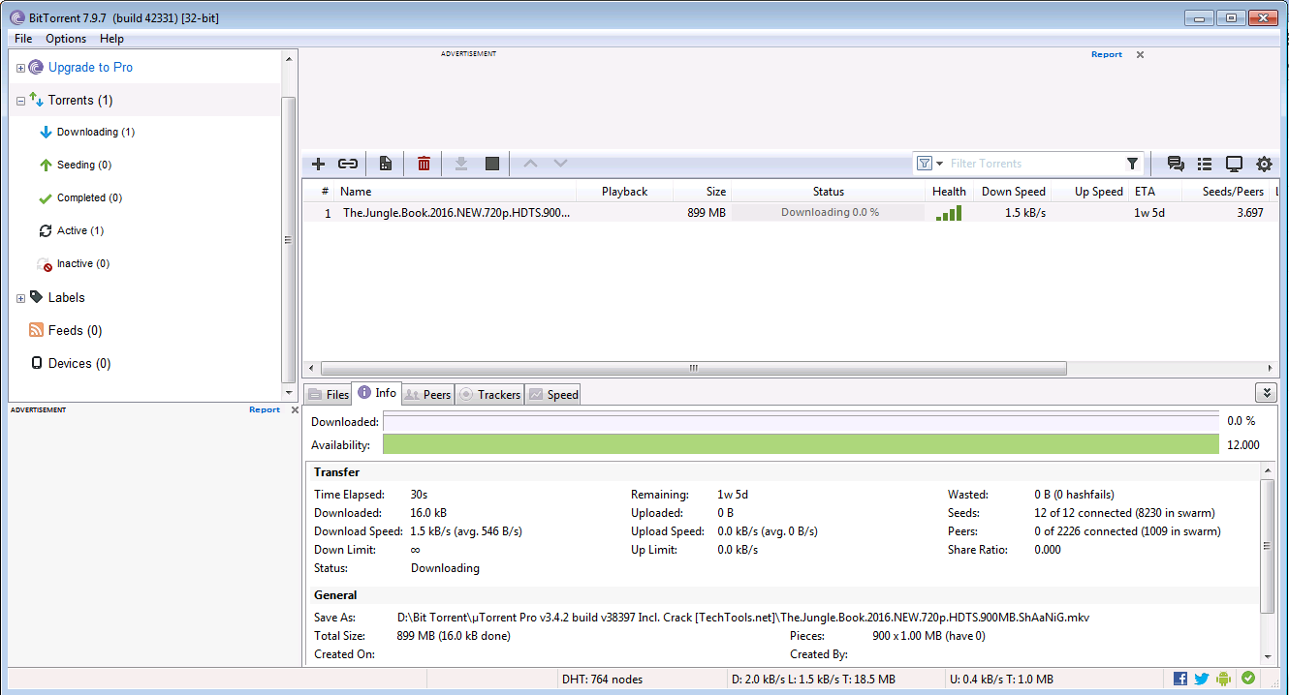Click the Facebook icon in status bar
Screen dimensions: 1289x695
[x=1180, y=679]
